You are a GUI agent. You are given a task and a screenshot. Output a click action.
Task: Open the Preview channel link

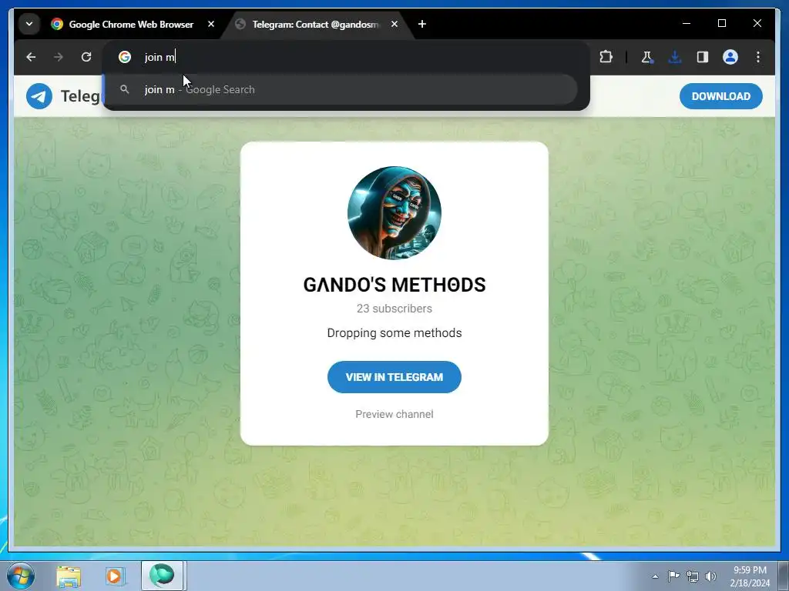pyautogui.click(x=394, y=414)
